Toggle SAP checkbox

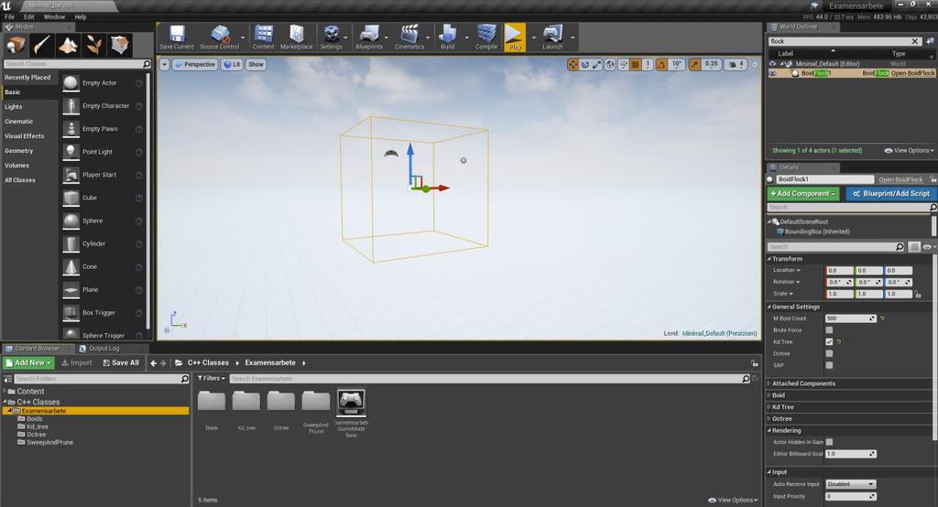click(829, 365)
